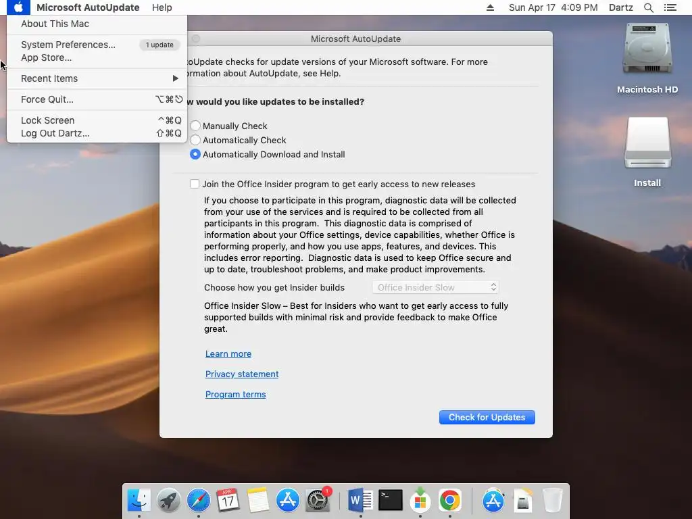
Task: Open Notification Center list icon
Action: click(x=670, y=7)
